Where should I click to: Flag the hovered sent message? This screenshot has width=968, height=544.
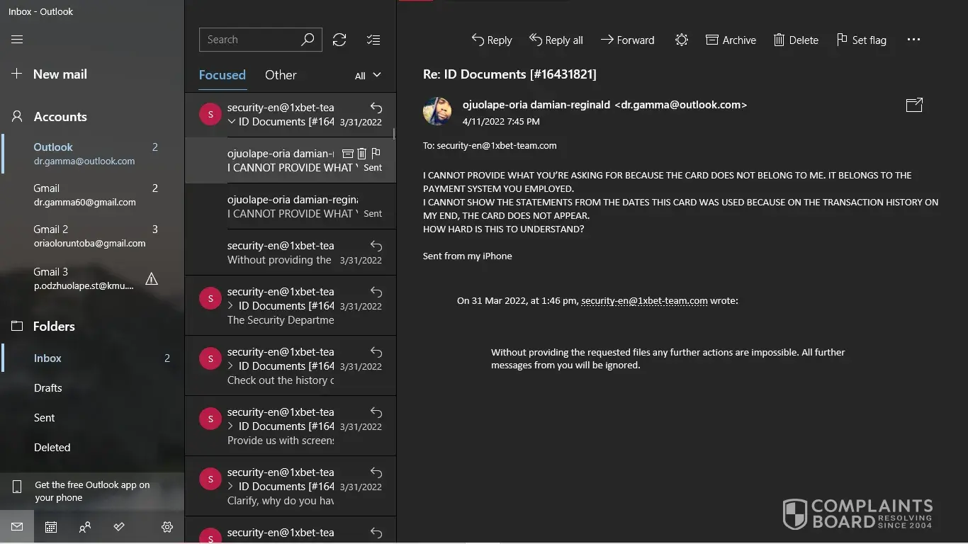(376, 153)
